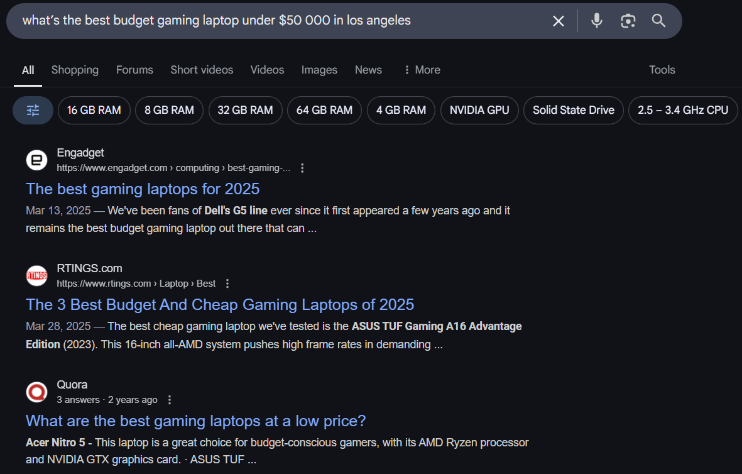Click the search magnifier icon
742x474 pixels.
point(658,21)
